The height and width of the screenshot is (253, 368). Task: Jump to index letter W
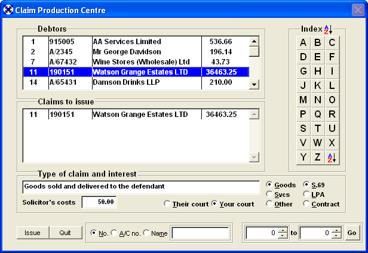[x=318, y=143]
